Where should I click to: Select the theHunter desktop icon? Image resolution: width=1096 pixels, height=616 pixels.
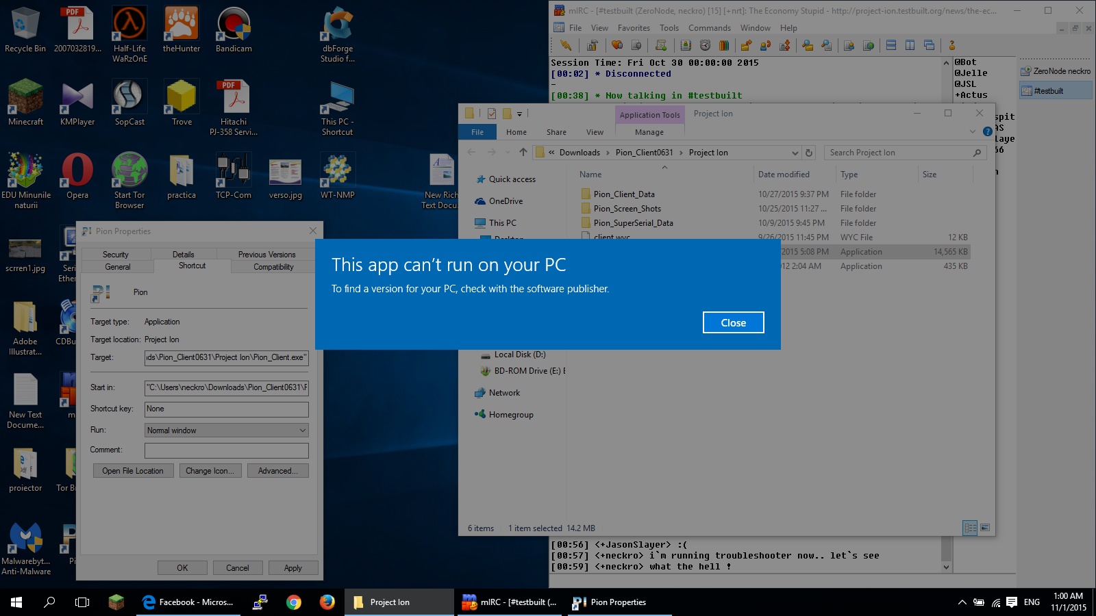point(182,30)
